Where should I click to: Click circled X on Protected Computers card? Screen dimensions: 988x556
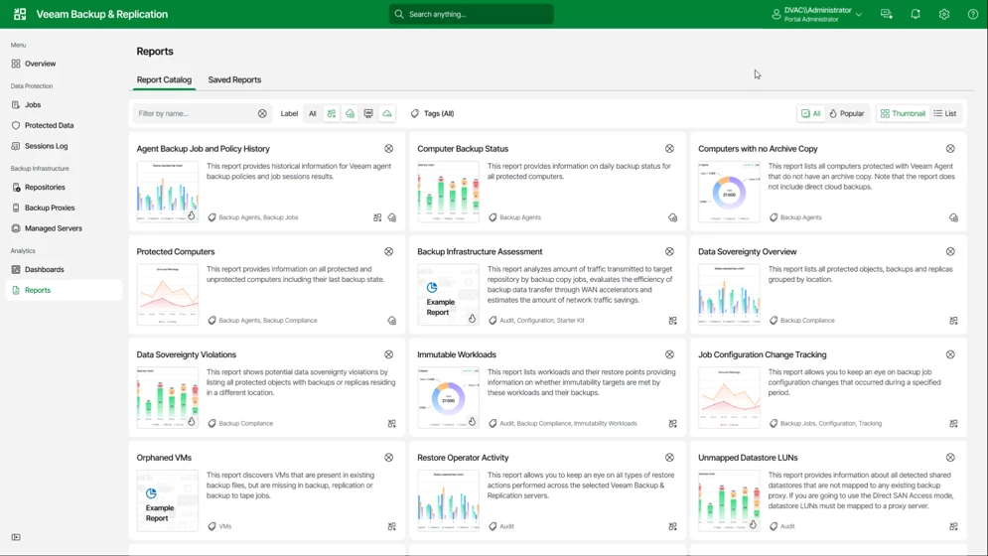[389, 251]
